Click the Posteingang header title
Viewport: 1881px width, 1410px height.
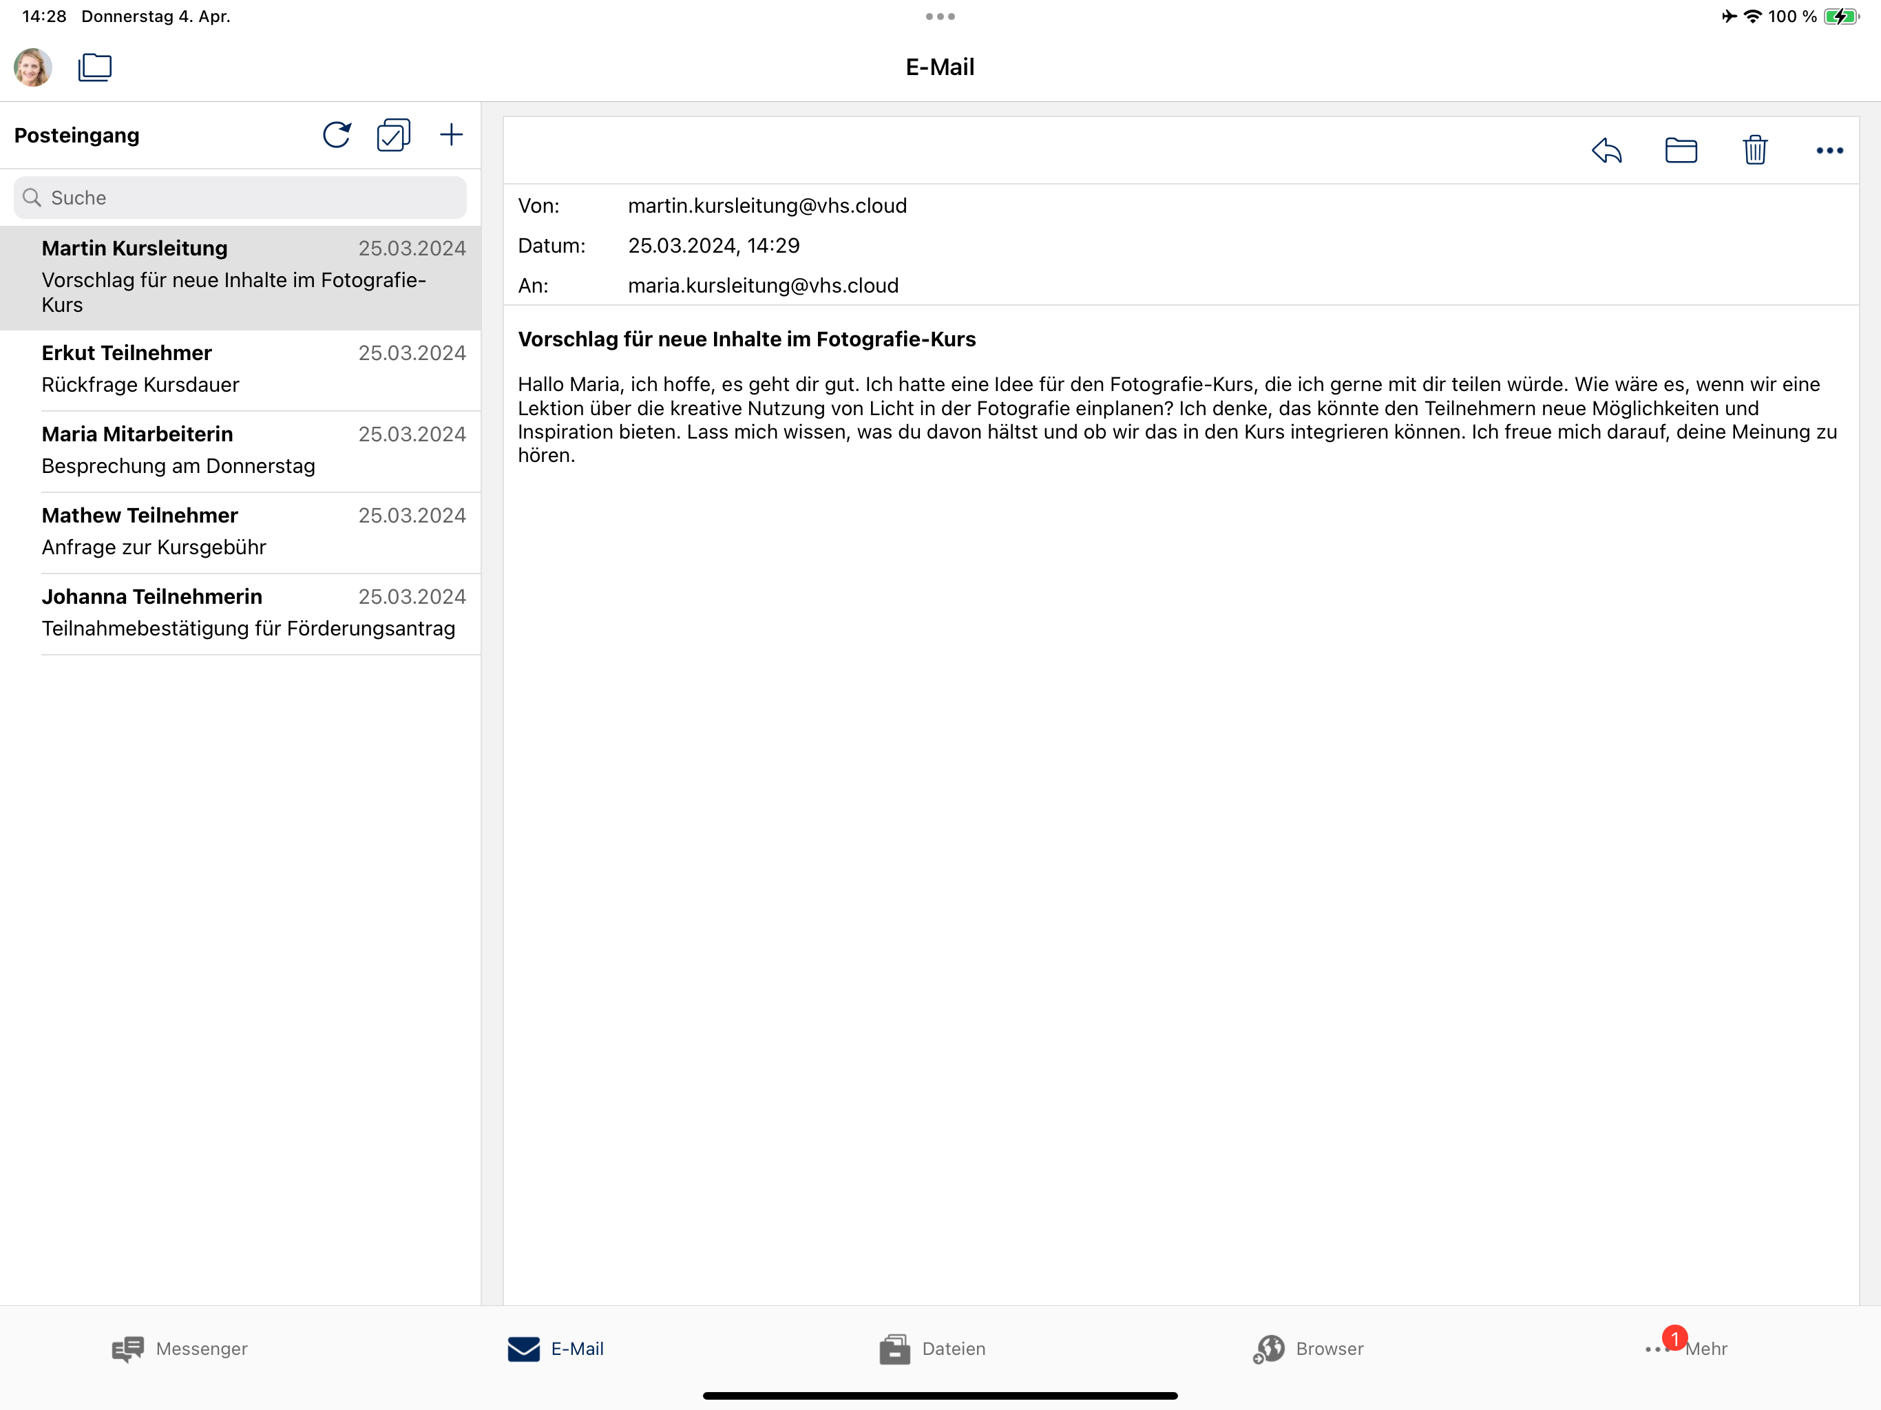[x=77, y=135]
